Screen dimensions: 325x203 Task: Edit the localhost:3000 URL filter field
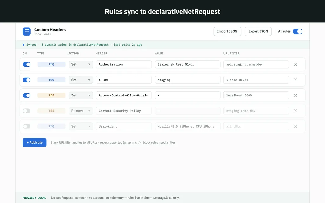pyautogui.click(x=256, y=95)
